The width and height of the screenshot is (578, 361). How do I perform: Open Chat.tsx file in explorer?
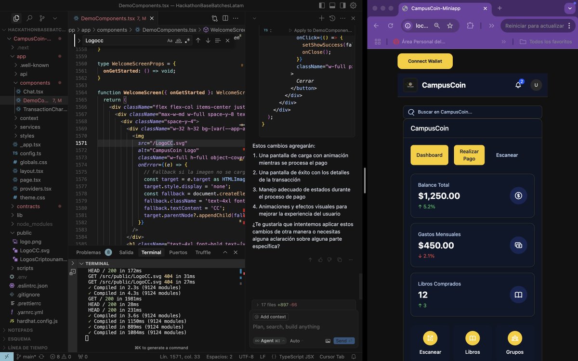coord(33,91)
